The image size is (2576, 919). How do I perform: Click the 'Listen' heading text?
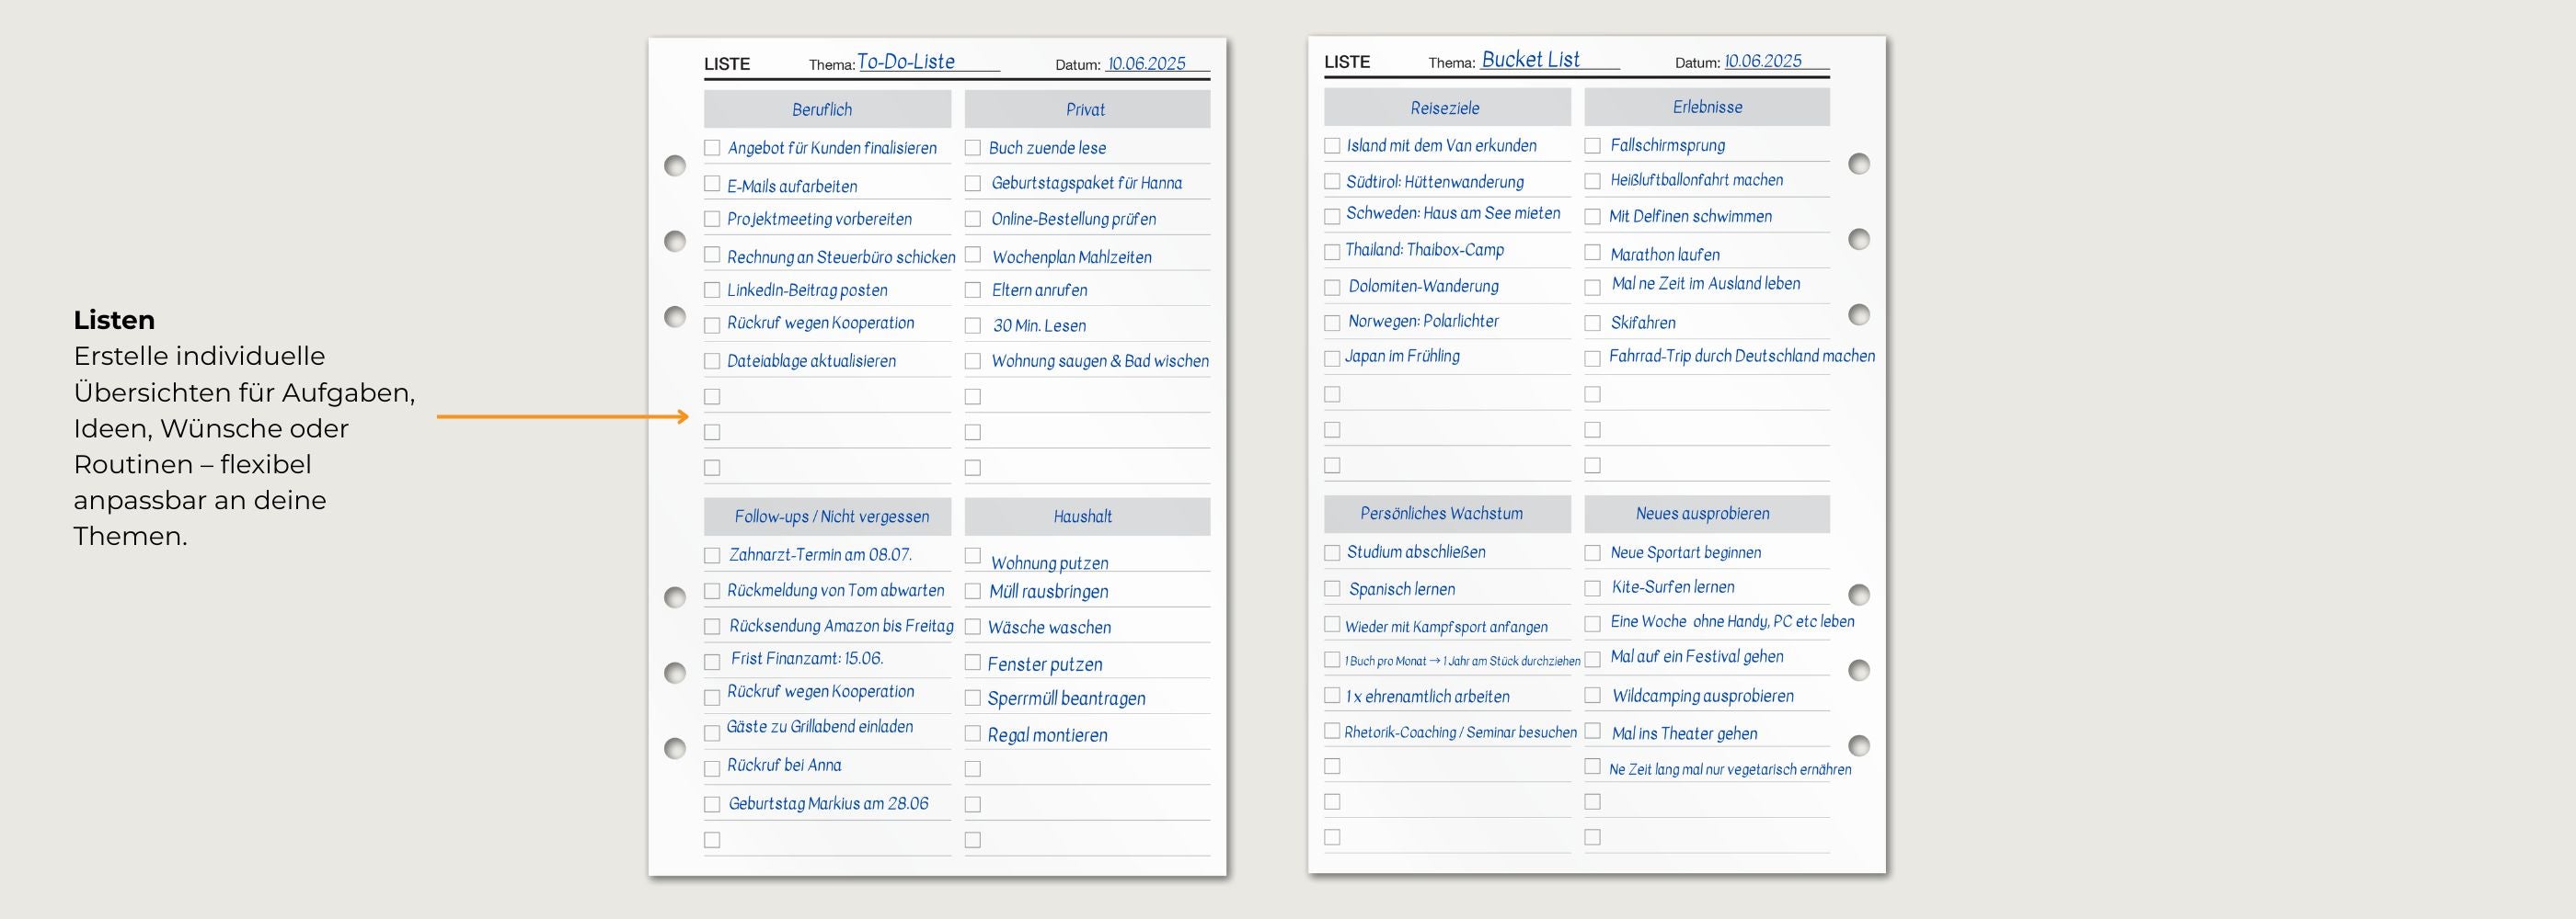coord(114,320)
